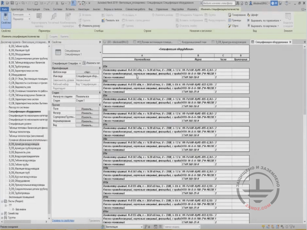Switch to the Э_ОВ_Арматура воздуховодов view tab
This screenshot has height=230, width=307.
point(229,42)
